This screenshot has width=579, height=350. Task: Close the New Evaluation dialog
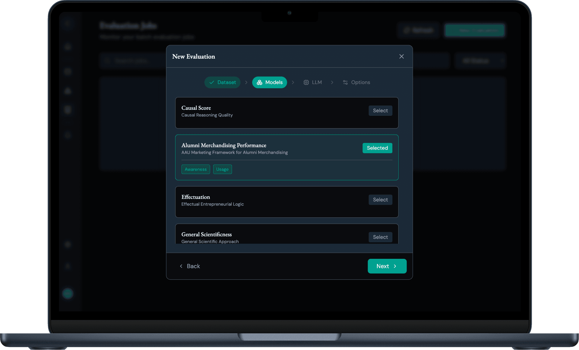click(x=401, y=56)
